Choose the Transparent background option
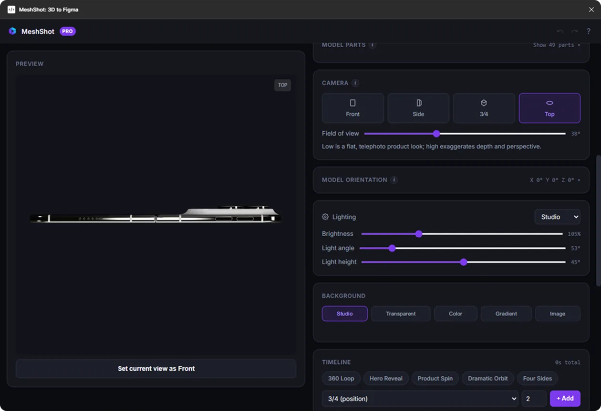601x411 pixels. click(401, 314)
